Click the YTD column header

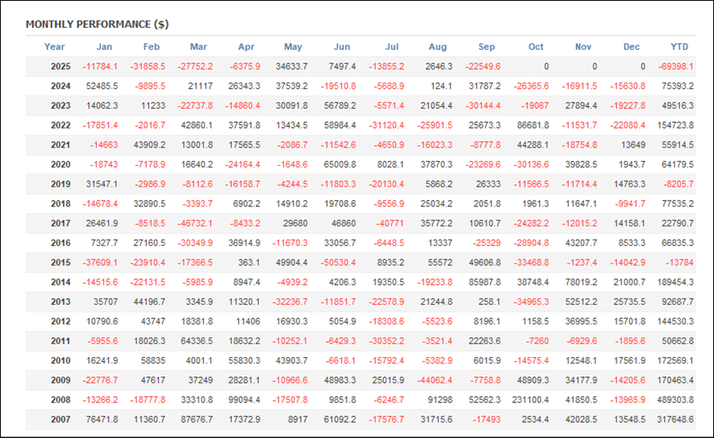point(679,47)
